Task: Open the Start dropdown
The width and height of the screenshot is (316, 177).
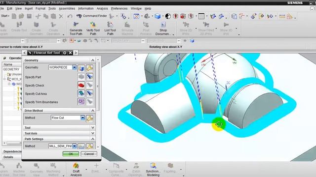Action: point(5,16)
